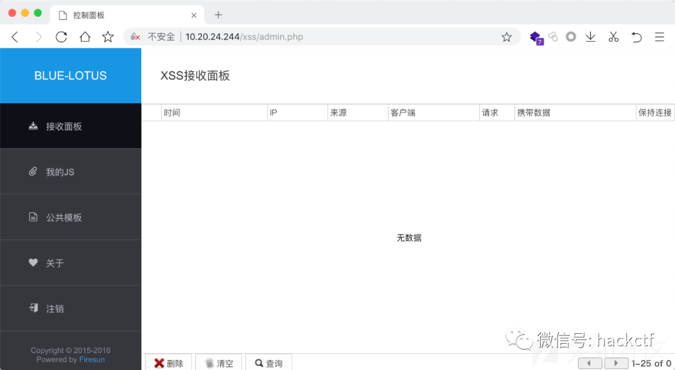The height and width of the screenshot is (370, 675).
Task: Open 公共模板 via its document icon
Action: tap(34, 217)
